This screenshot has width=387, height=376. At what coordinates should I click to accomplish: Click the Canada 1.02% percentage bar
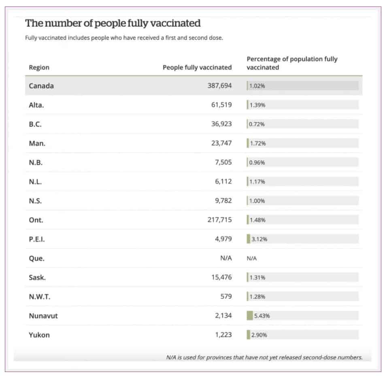(x=302, y=86)
